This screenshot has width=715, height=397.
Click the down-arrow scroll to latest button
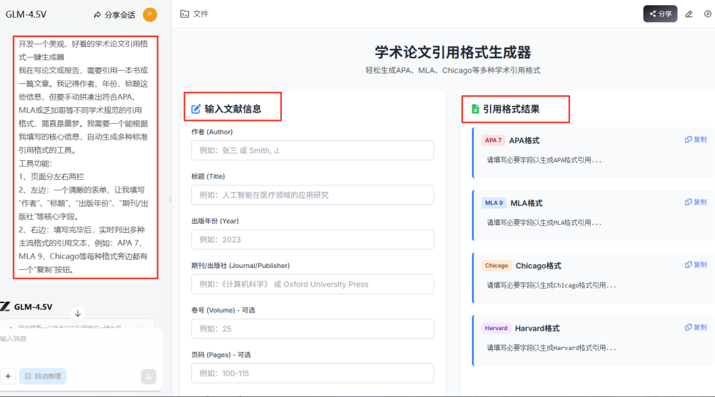[x=78, y=314]
